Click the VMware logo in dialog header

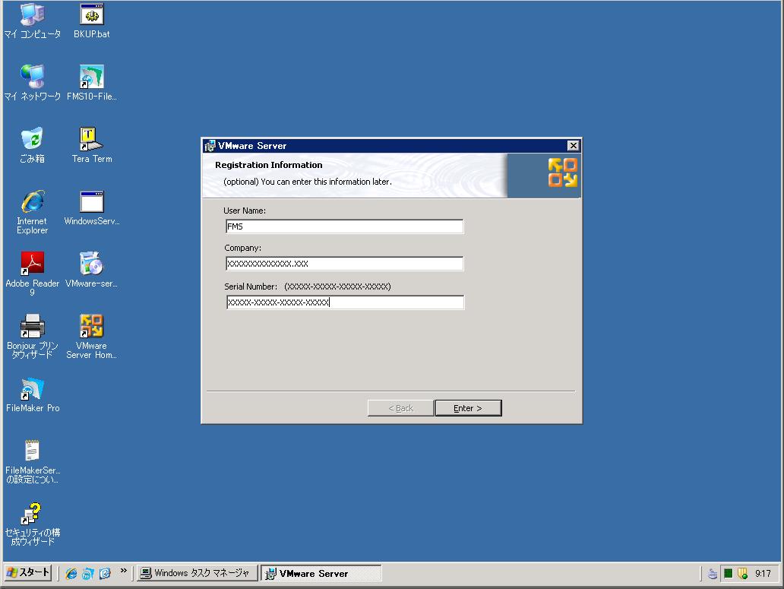click(562, 173)
